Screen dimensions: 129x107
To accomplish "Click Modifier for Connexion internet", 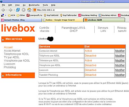I will 120,51.
